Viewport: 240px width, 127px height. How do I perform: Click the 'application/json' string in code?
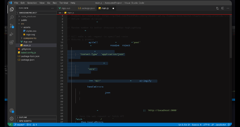[x=113, y=54]
